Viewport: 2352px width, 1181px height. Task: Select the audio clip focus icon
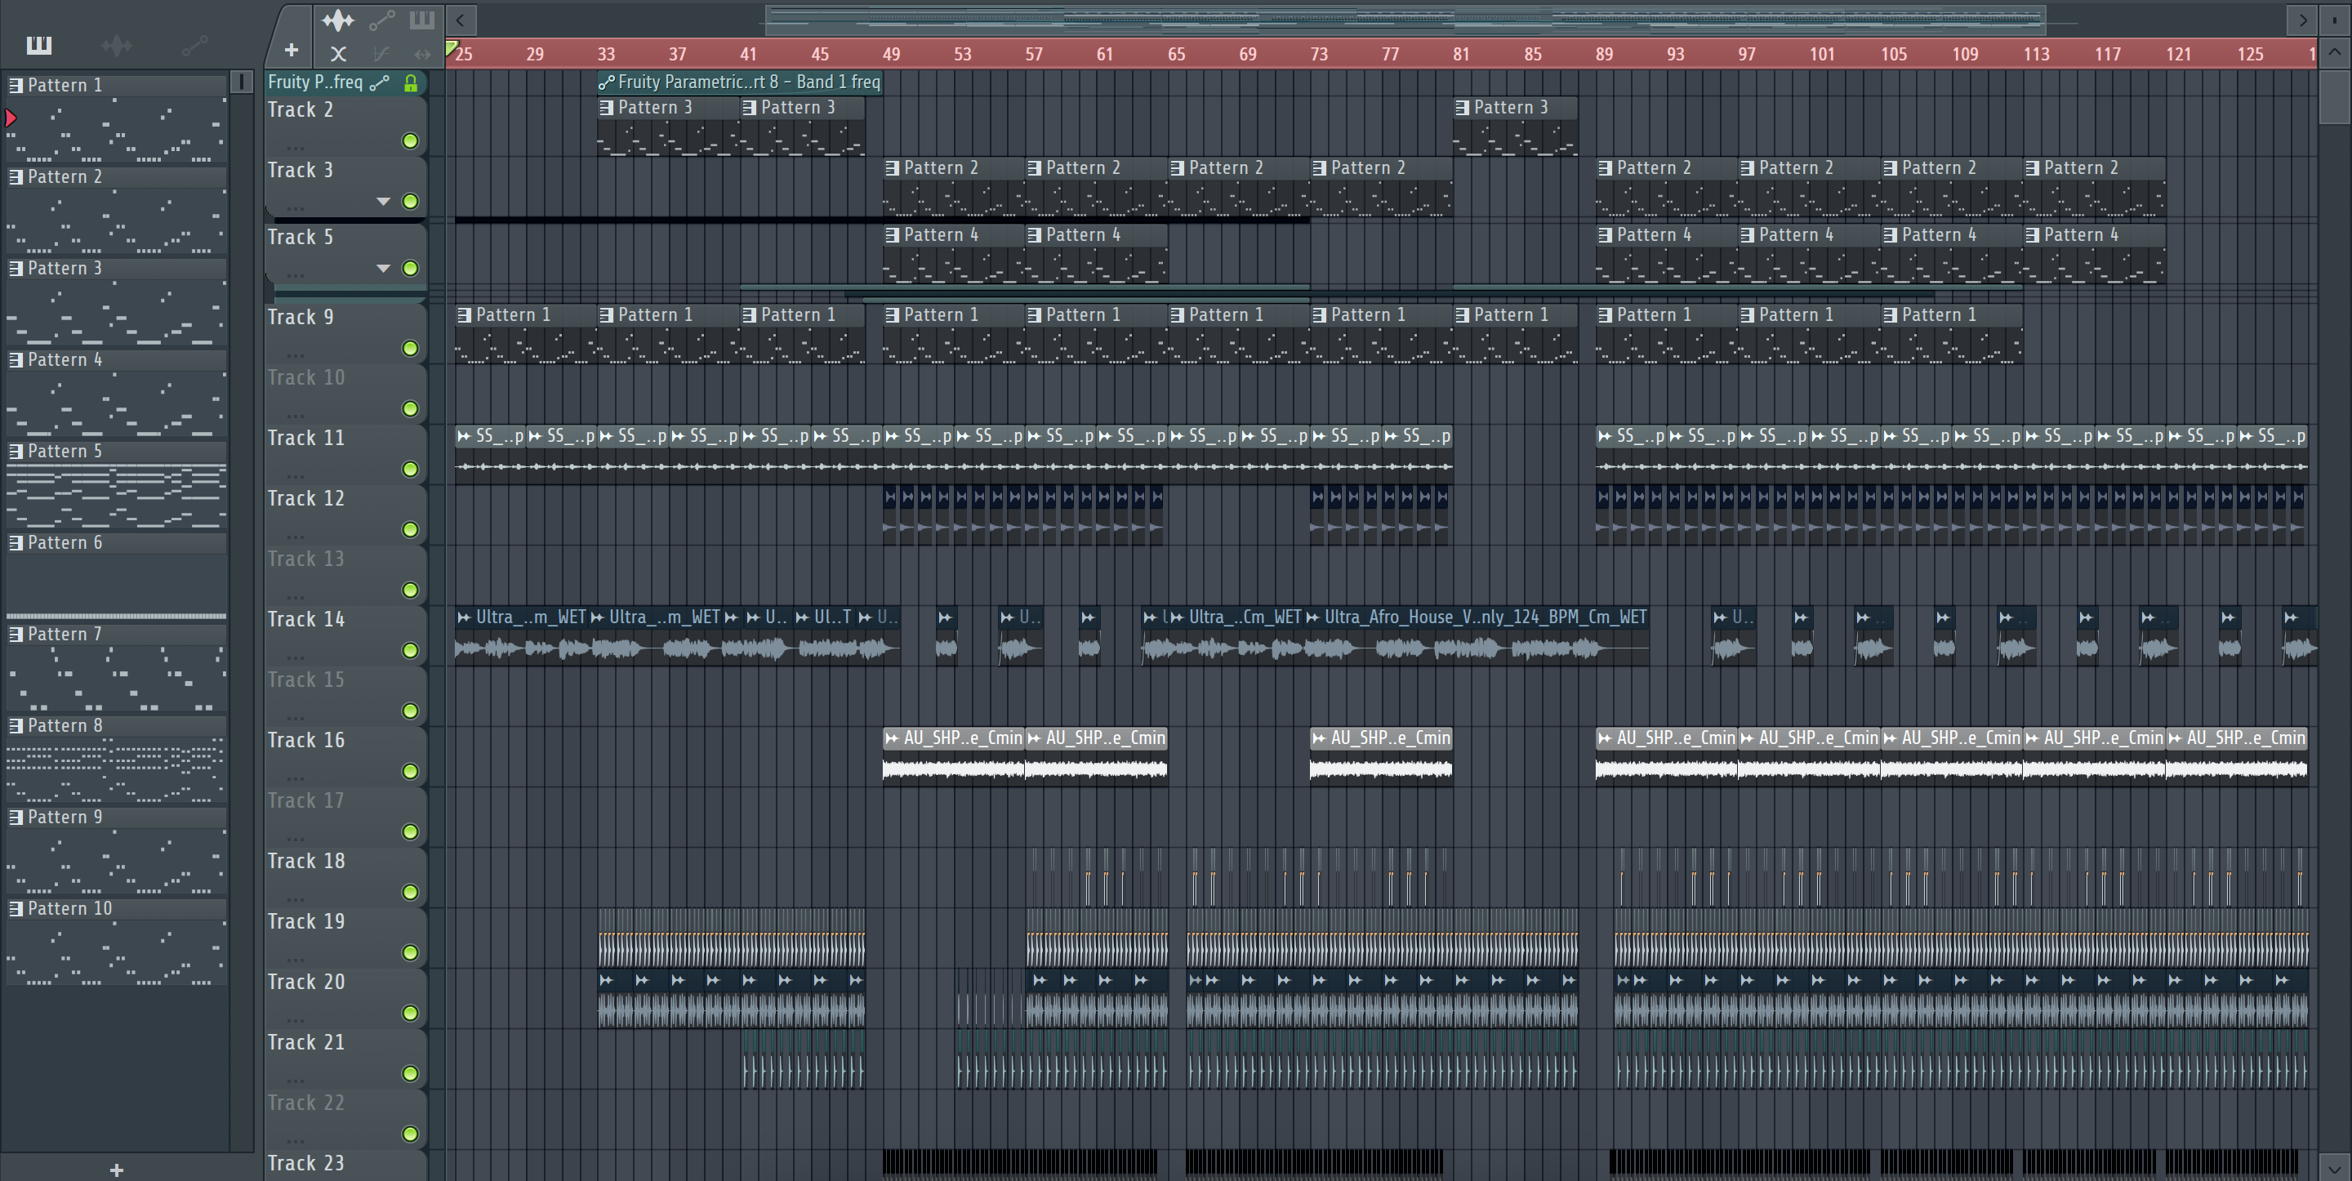pyautogui.click(x=338, y=19)
